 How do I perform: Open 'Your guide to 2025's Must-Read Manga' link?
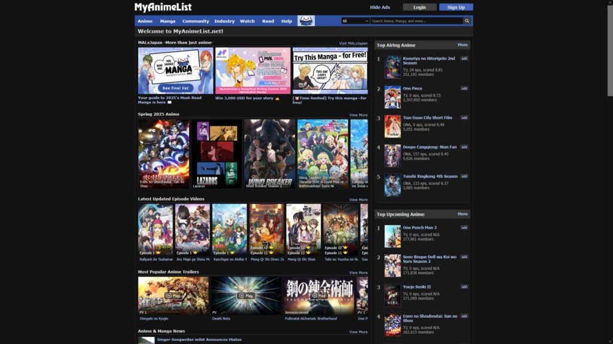tap(169, 100)
